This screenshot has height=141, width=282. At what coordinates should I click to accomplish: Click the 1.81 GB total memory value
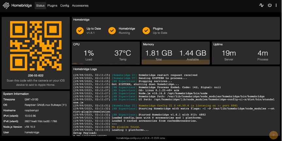(159, 53)
